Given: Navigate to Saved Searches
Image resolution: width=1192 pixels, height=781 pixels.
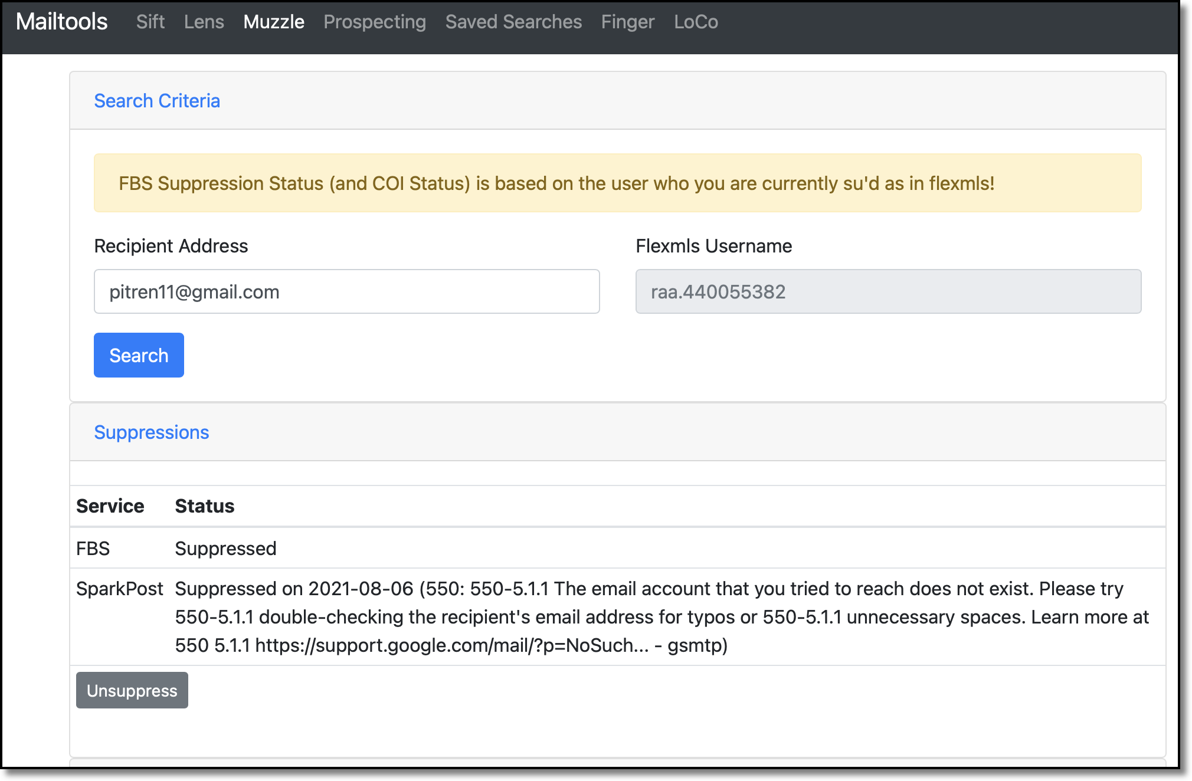Looking at the screenshot, I should 513,22.
